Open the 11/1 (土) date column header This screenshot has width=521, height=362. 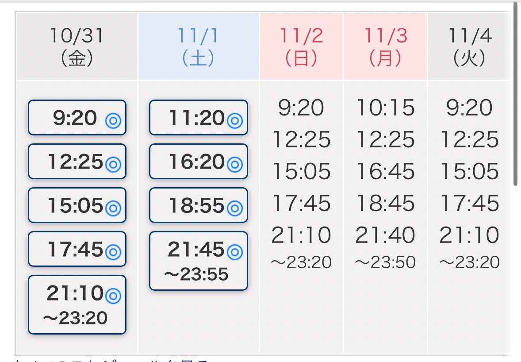(x=198, y=46)
